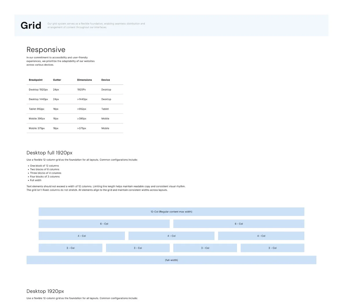Image resolution: width=343 pixels, height=302 pixels.
Task: Click the 'Two blocks of 6 columns' bullet
Action: [x=45, y=169]
